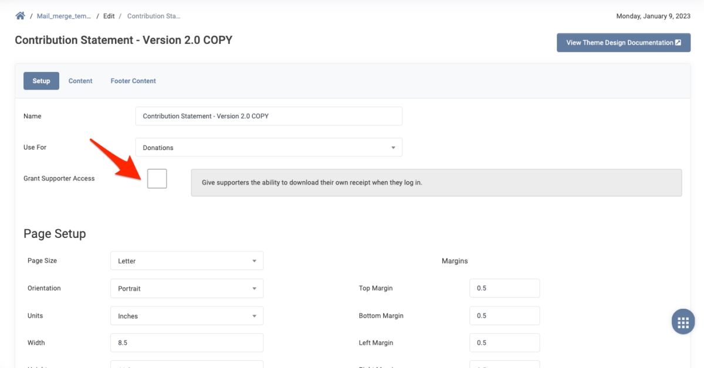704x368 pixels.
Task: Click the Bottom Margin value field
Action: (504, 315)
